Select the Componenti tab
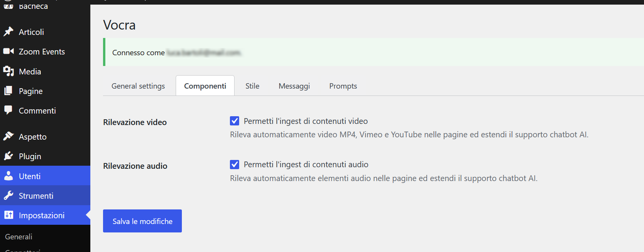 [205, 86]
